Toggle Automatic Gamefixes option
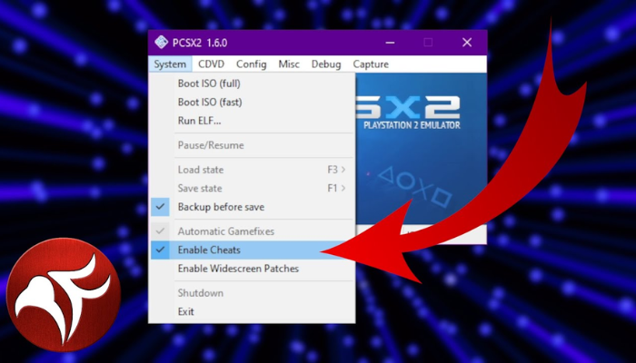 click(252, 231)
